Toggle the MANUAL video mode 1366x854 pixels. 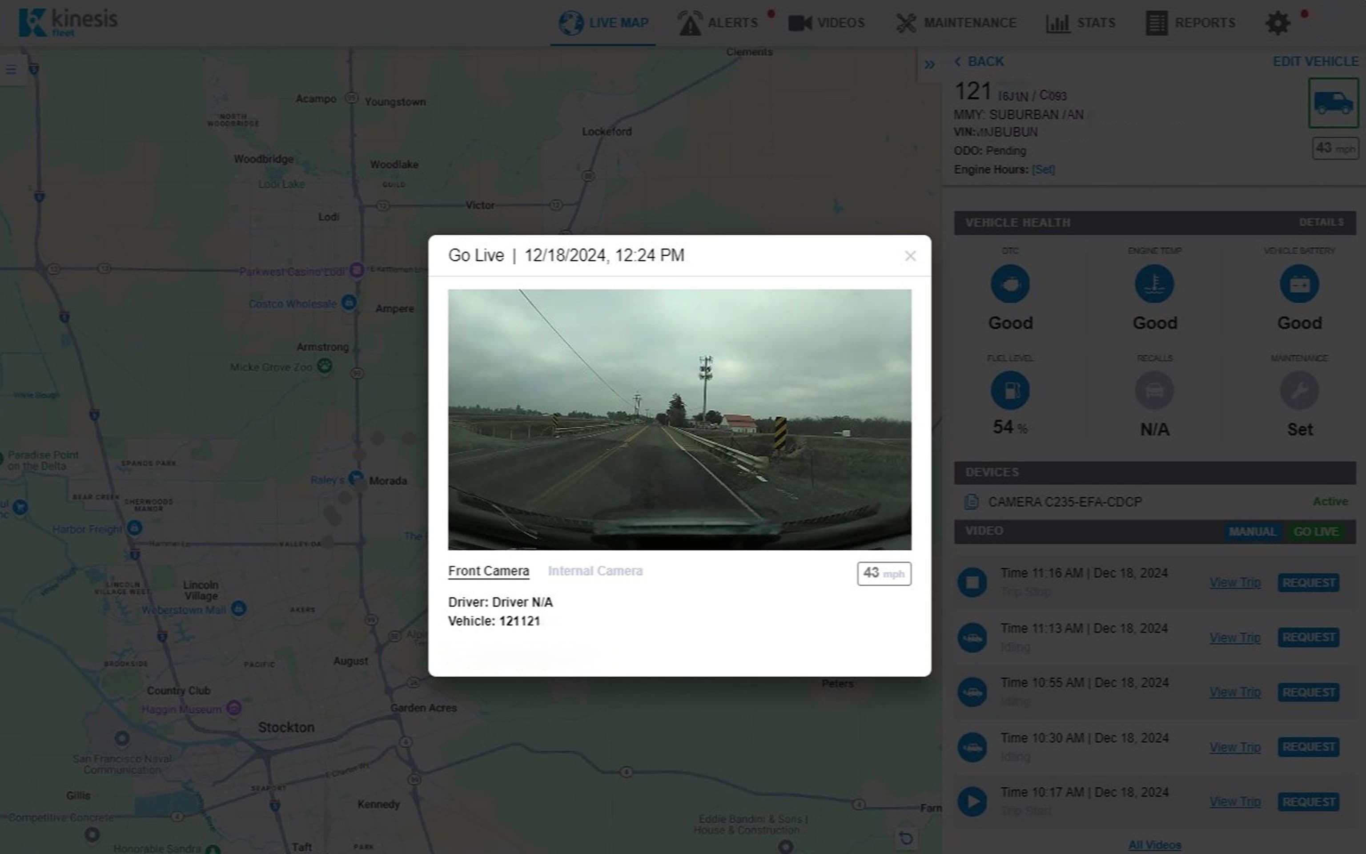coord(1252,532)
